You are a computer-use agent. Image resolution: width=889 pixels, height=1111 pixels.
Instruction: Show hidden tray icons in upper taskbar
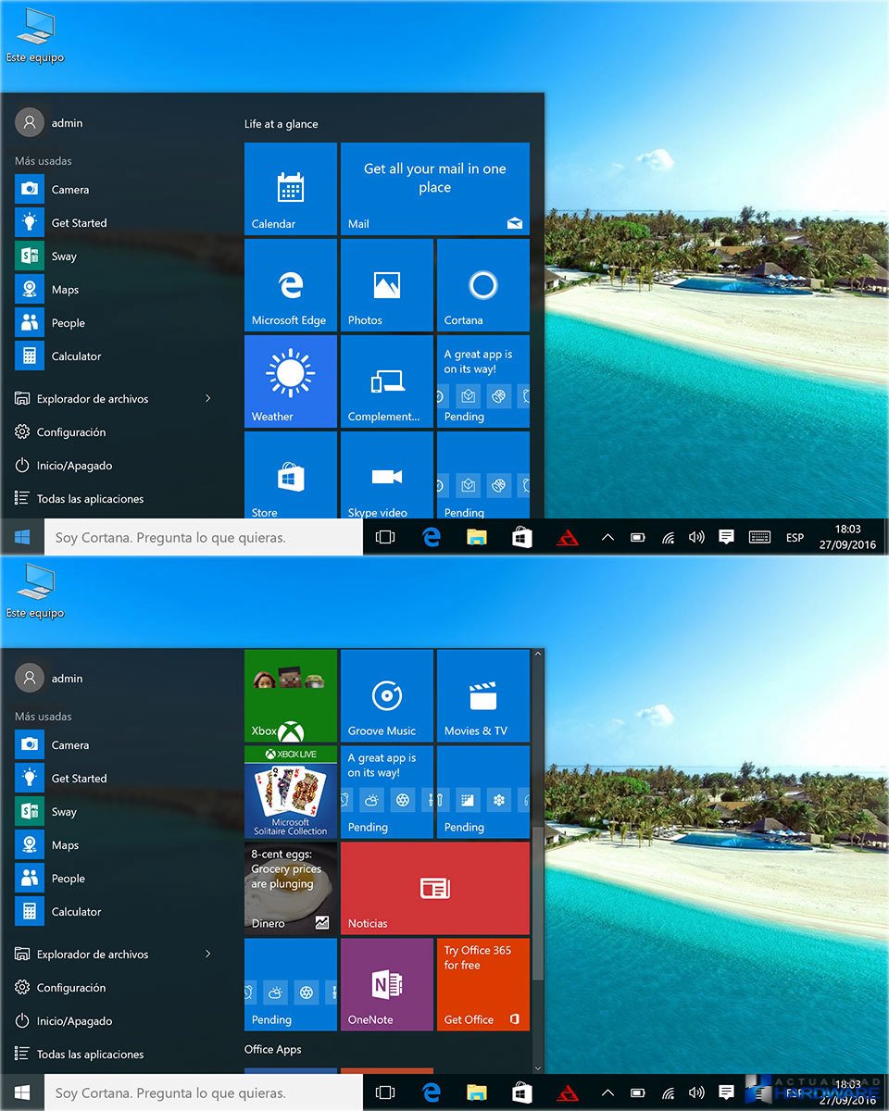(607, 537)
